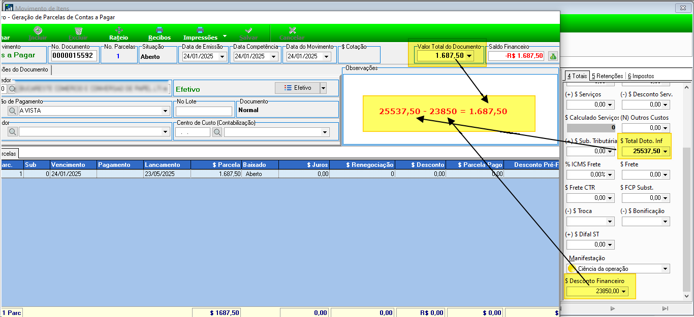The width and height of the screenshot is (694, 317).
Task: Click the $ Juros column header
Action: point(304,165)
